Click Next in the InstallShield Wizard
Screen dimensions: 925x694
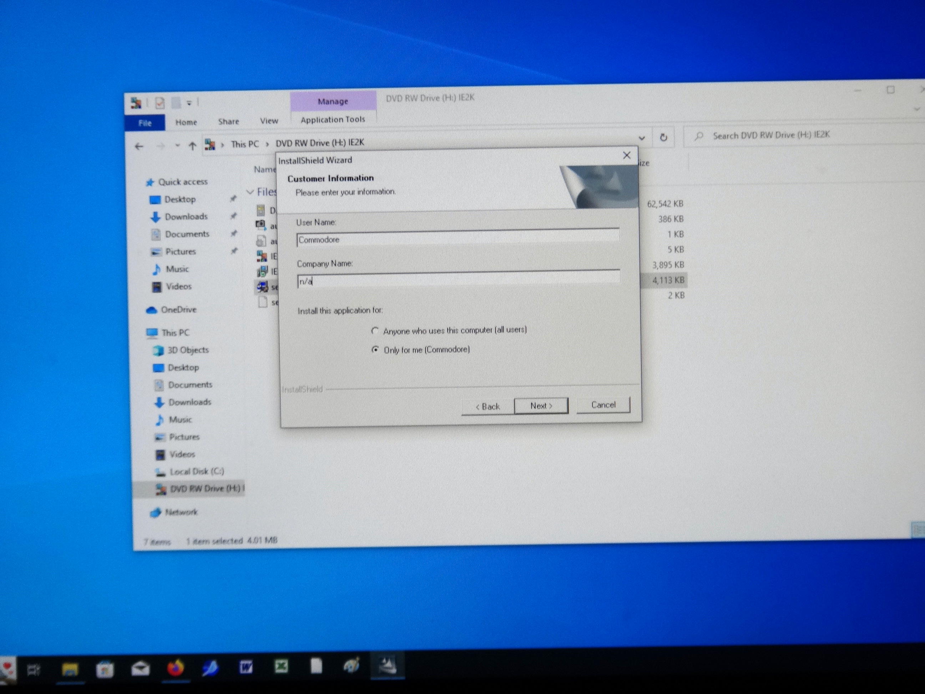pos(541,406)
